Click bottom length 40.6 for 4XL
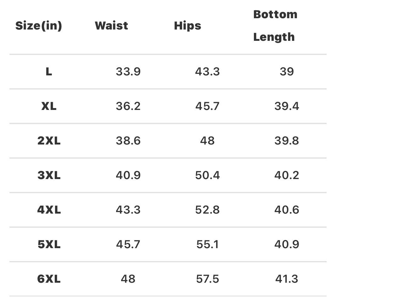Image resolution: width=404 pixels, height=305 pixels. (287, 210)
